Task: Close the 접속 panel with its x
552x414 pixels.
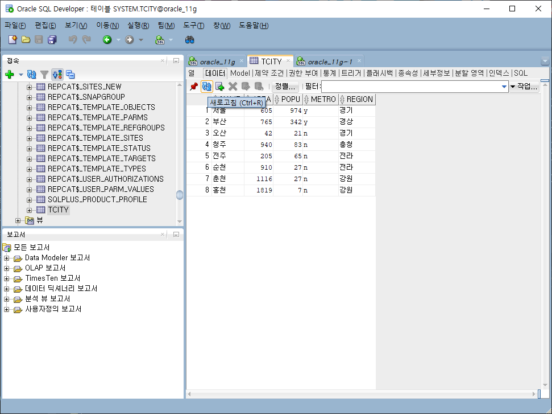Action: click(163, 61)
